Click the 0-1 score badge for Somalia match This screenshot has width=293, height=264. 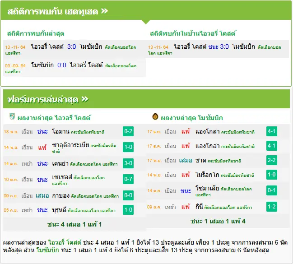point(271,190)
